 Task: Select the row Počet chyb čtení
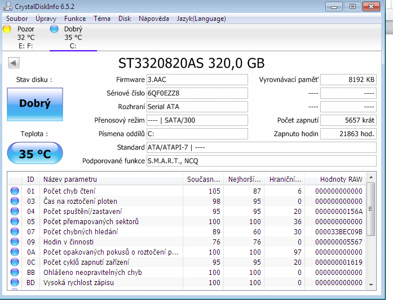point(187,191)
